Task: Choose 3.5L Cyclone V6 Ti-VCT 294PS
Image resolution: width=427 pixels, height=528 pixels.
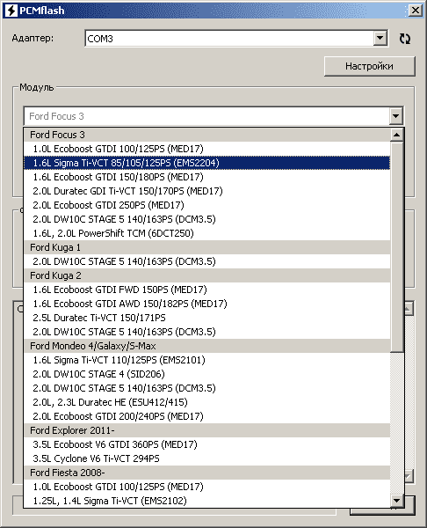Action: click(x=206, y=458)
